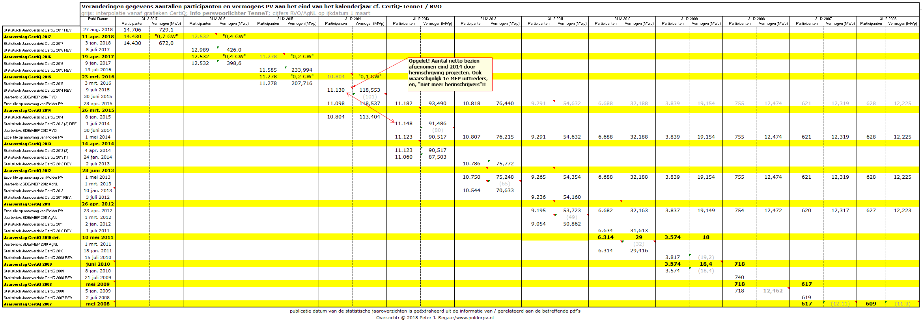This screenshot has height=322, width=922.
Task: Click the participants value '11.130'
Action: point(336,90)
